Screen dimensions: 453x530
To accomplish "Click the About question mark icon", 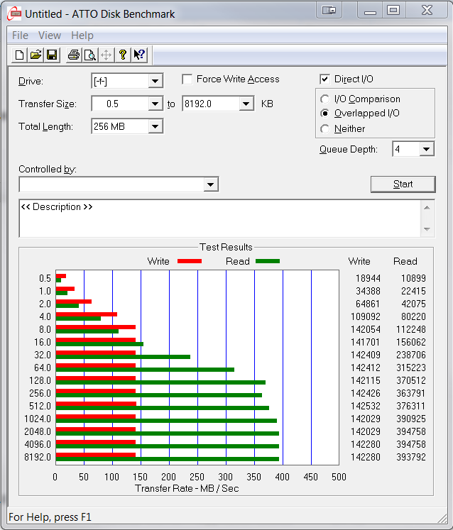I will click(123, 55).
